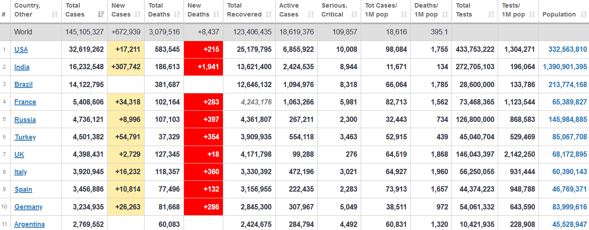Open the Argentina country link
This screenshot has width=589, height=230.
pyautogui.click(x=30, y=224)
